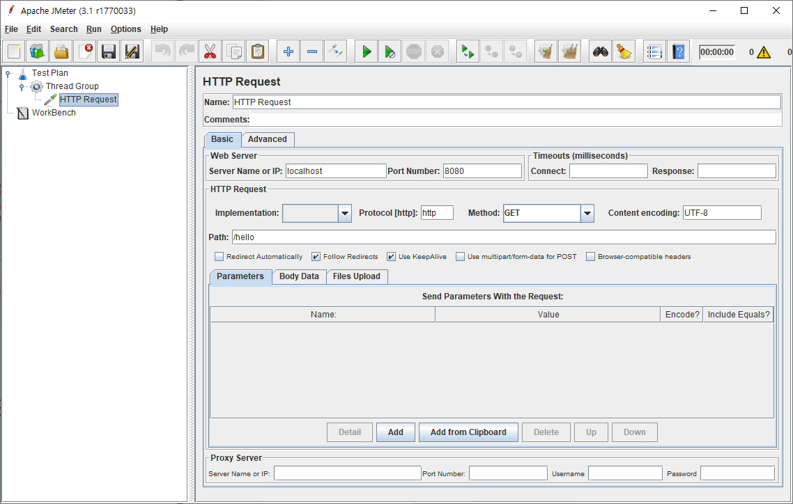The image size is (793, 504).
Task: Click the Shutdown gray X icon
Action: coord(438,52)
